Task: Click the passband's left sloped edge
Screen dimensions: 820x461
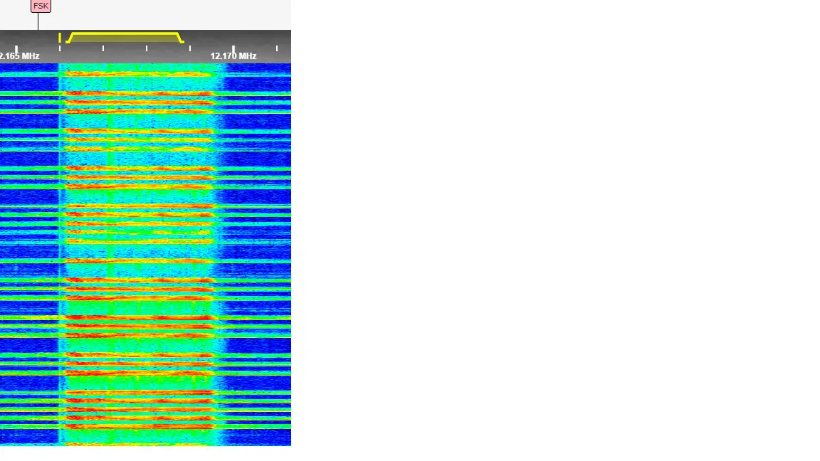Action: tap(70, 37)
